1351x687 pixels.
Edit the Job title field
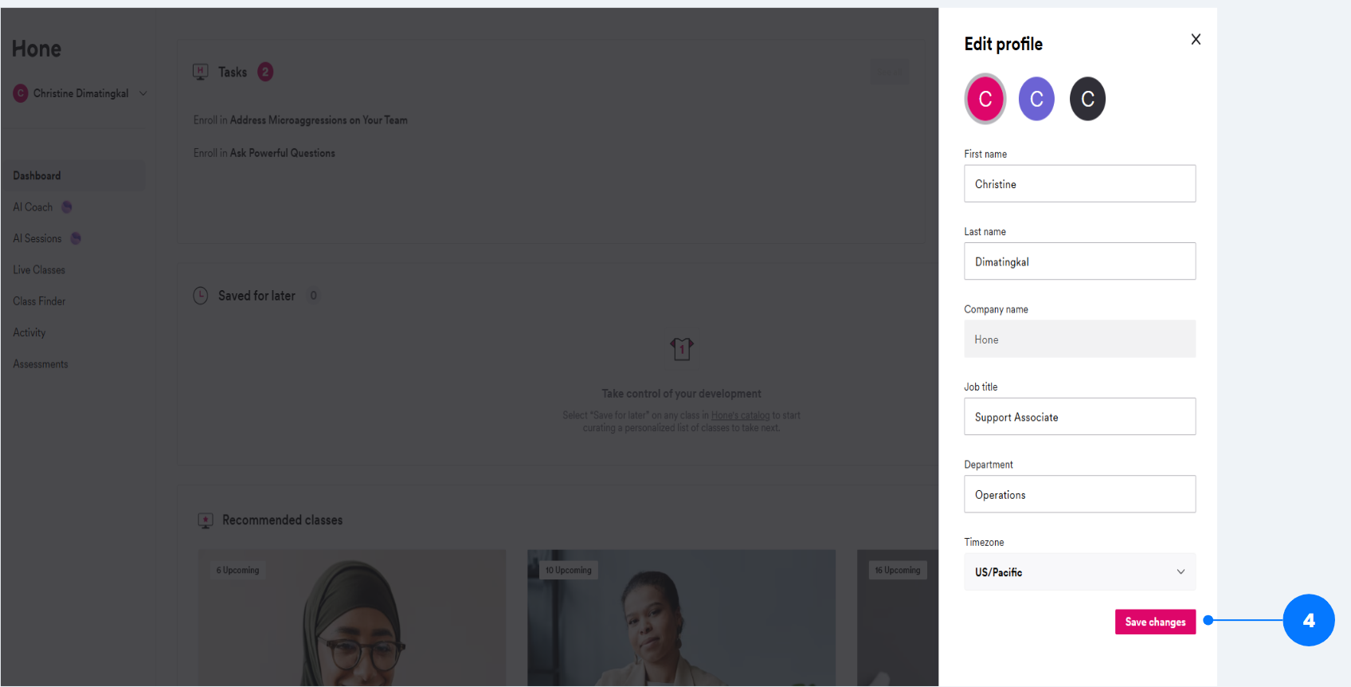click(1079, 417)
